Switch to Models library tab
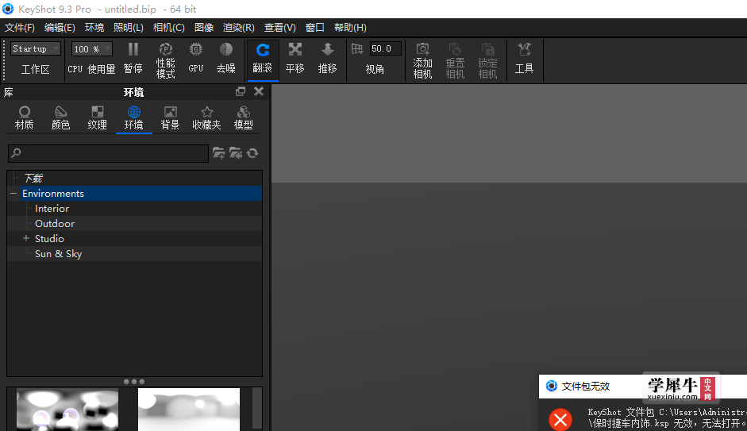Screen dimensions: 747x431 coord(244,118)
